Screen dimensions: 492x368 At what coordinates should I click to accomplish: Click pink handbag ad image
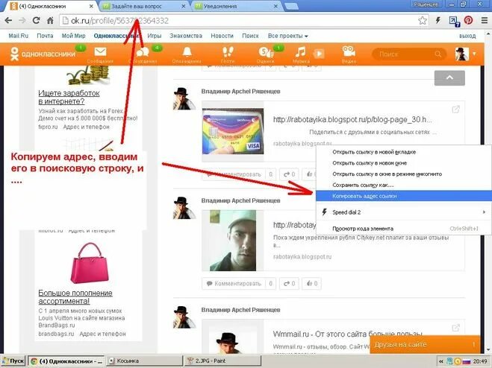click(90, 263)
